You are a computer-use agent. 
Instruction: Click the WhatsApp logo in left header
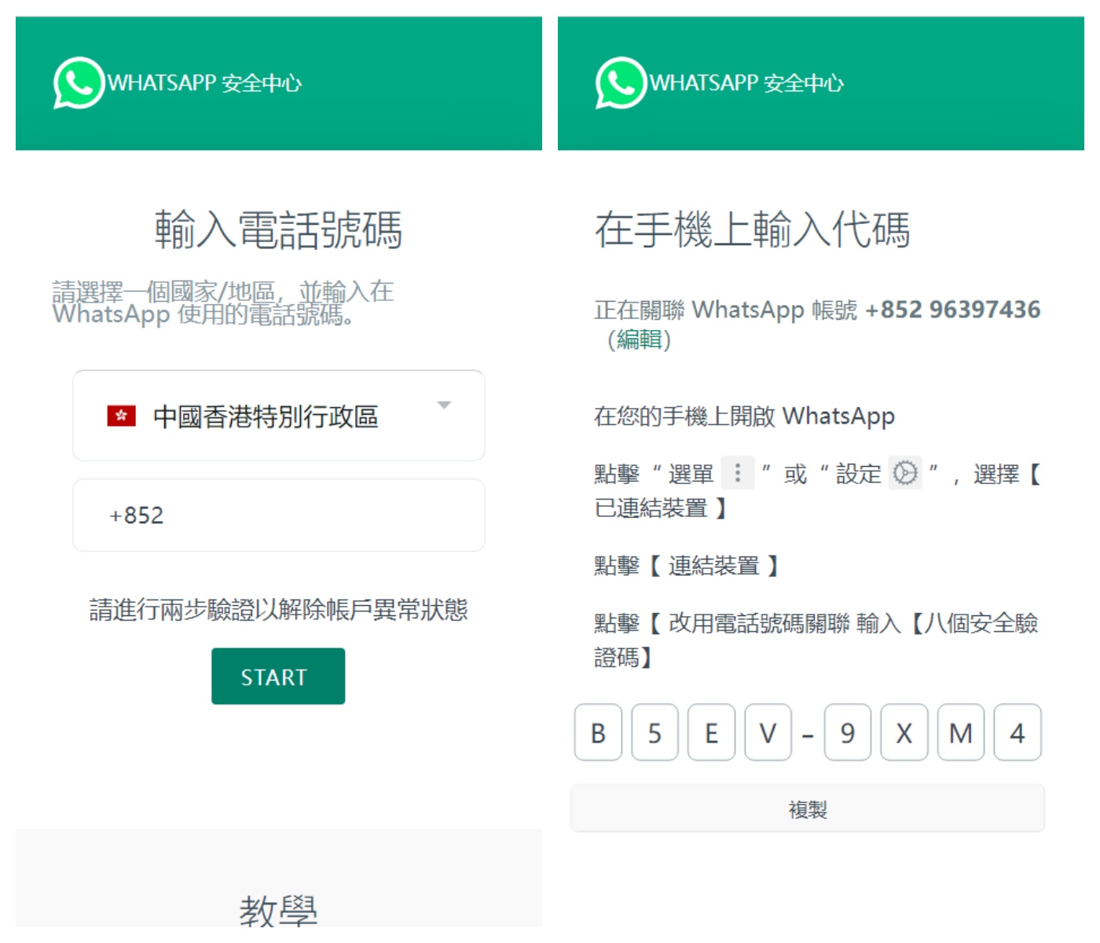pos(78,83)
